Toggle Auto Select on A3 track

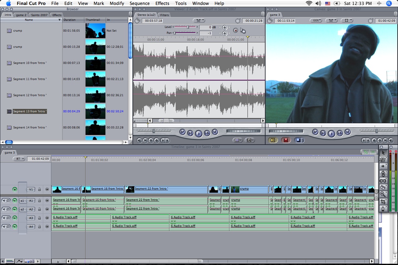point(47,218)
